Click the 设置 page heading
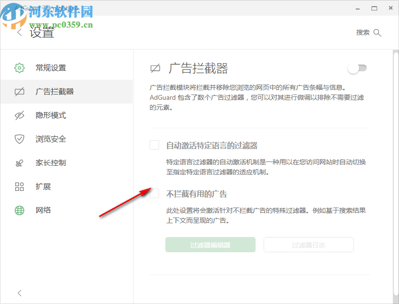Screen dimensions: 399x304 [x=42, y=32]
